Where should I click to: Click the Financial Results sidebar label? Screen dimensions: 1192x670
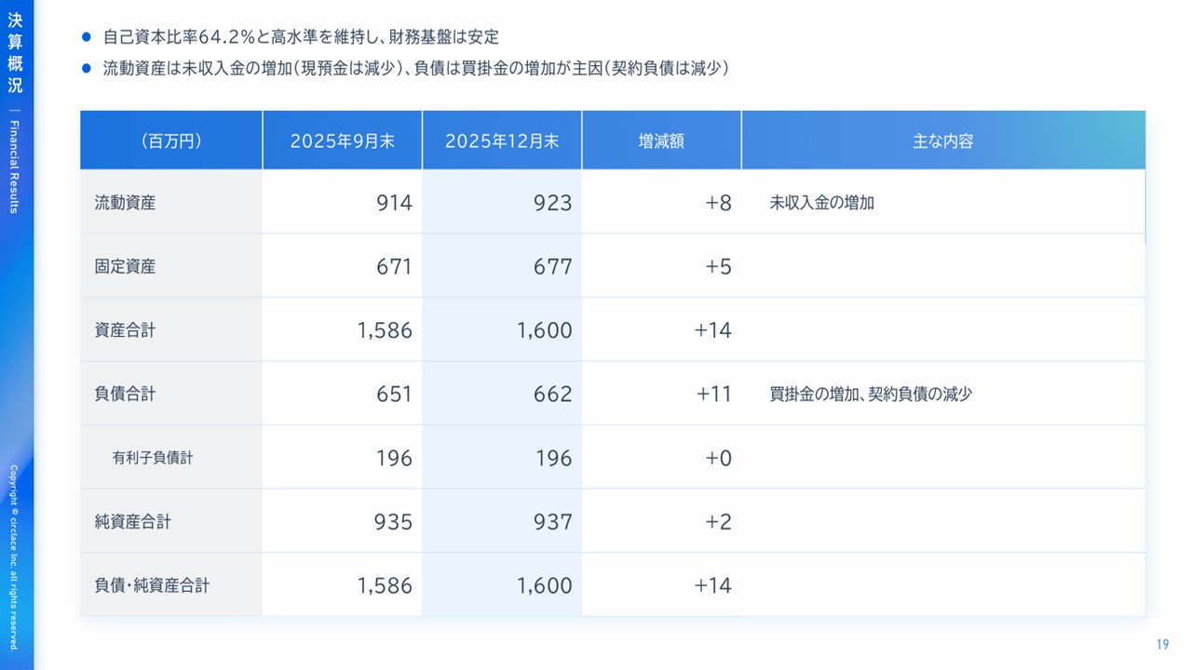16,166
